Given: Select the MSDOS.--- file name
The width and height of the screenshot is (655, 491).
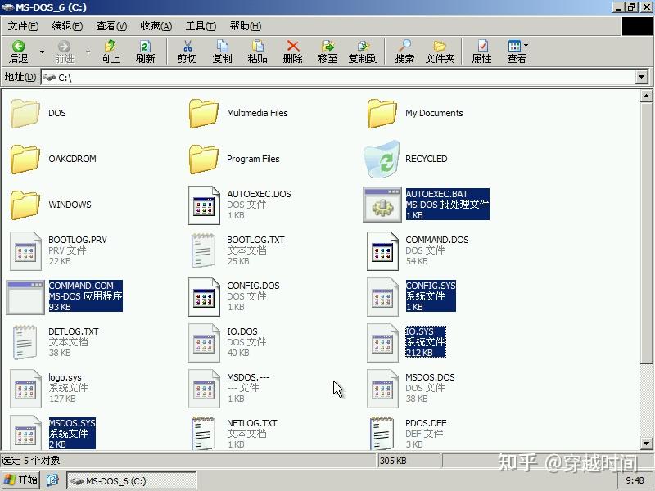Looking at the screenshot, I should (x=248, y=377).
